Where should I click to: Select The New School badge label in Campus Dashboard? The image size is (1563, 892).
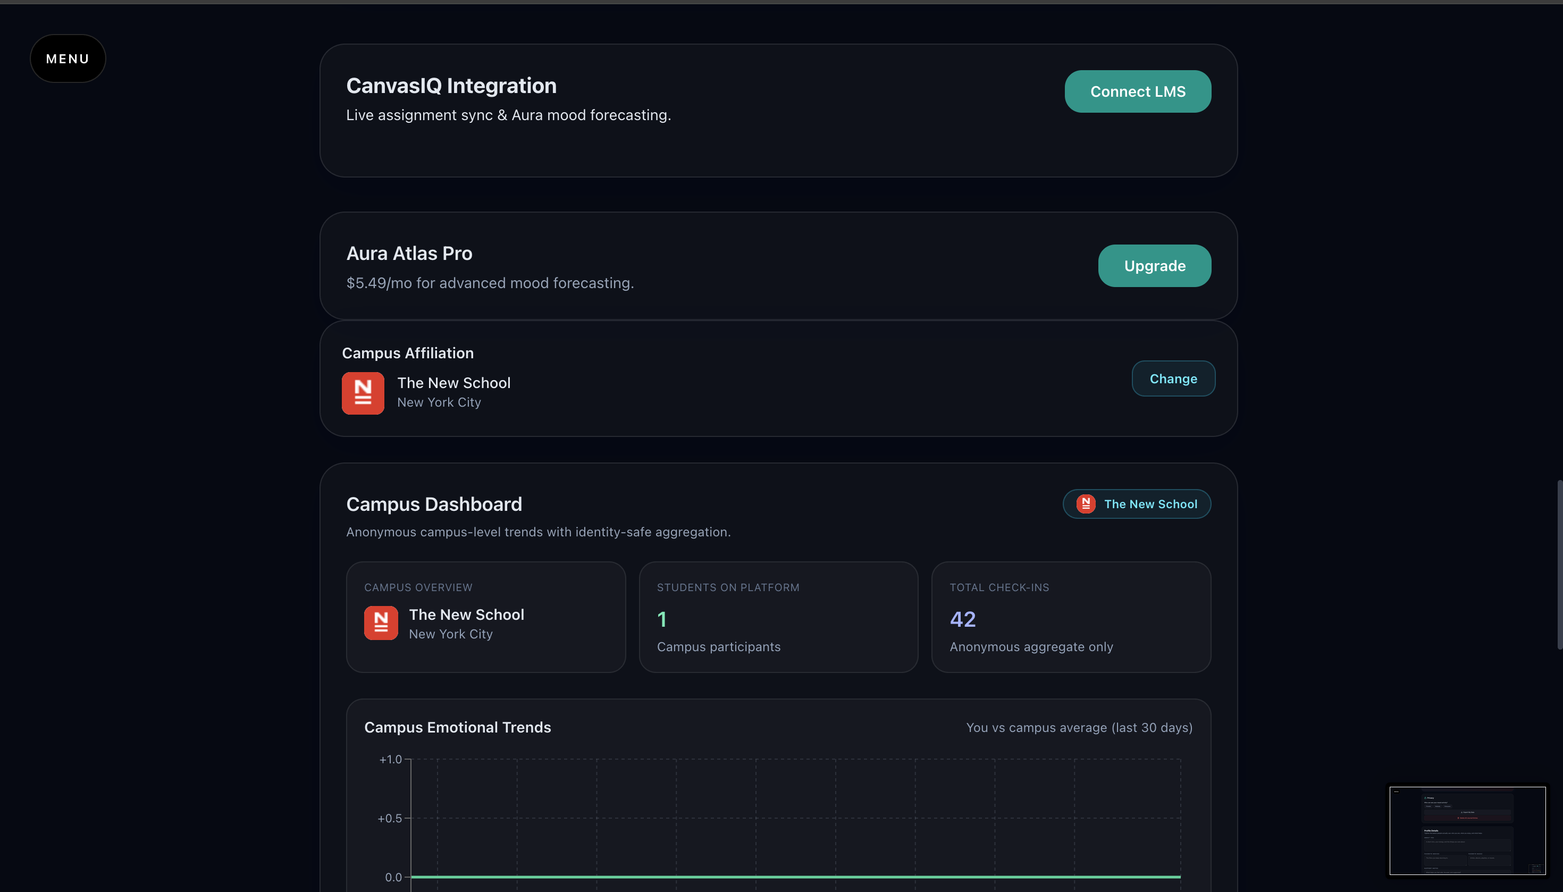point(1150,503)
